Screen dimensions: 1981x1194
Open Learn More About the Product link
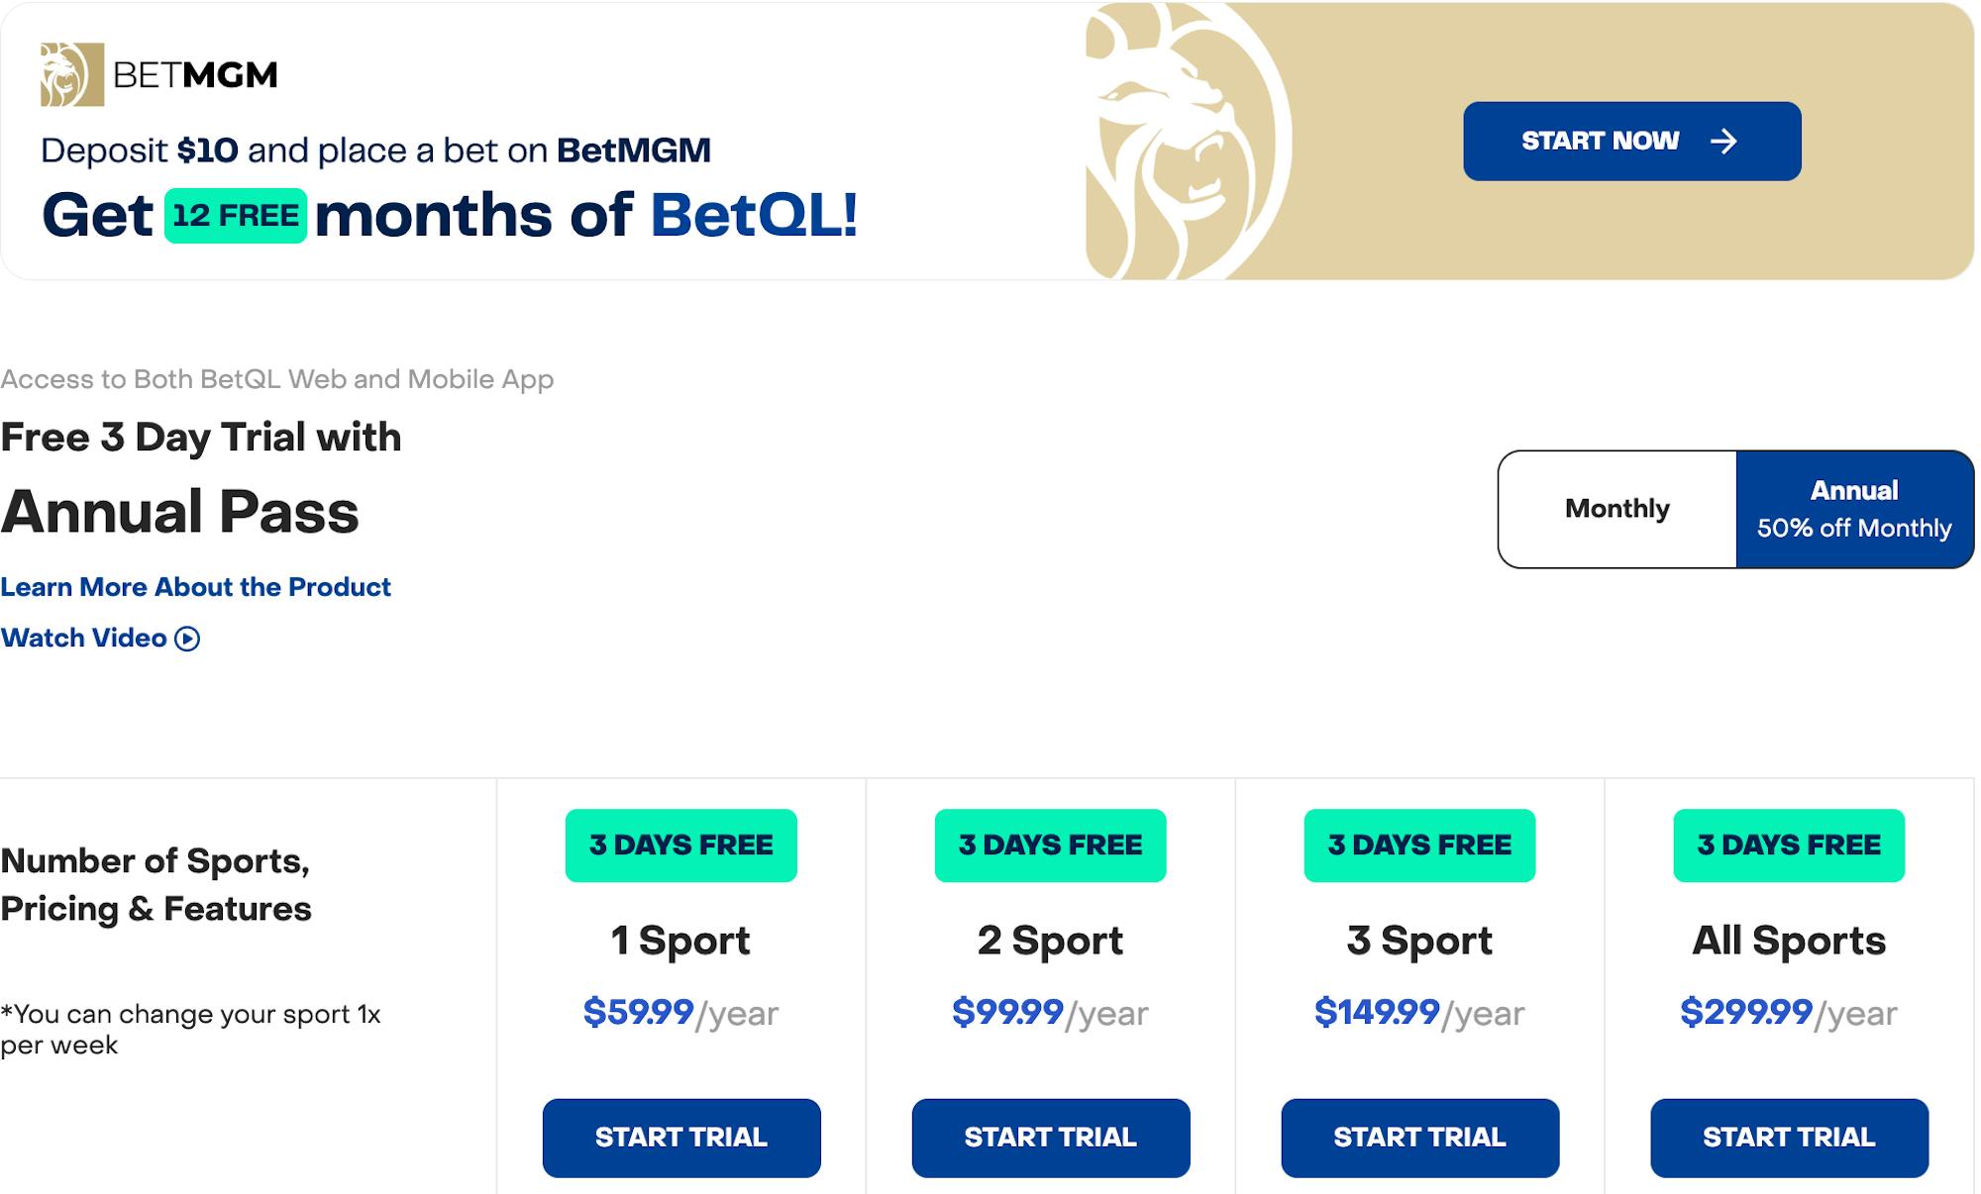(195, 587)
